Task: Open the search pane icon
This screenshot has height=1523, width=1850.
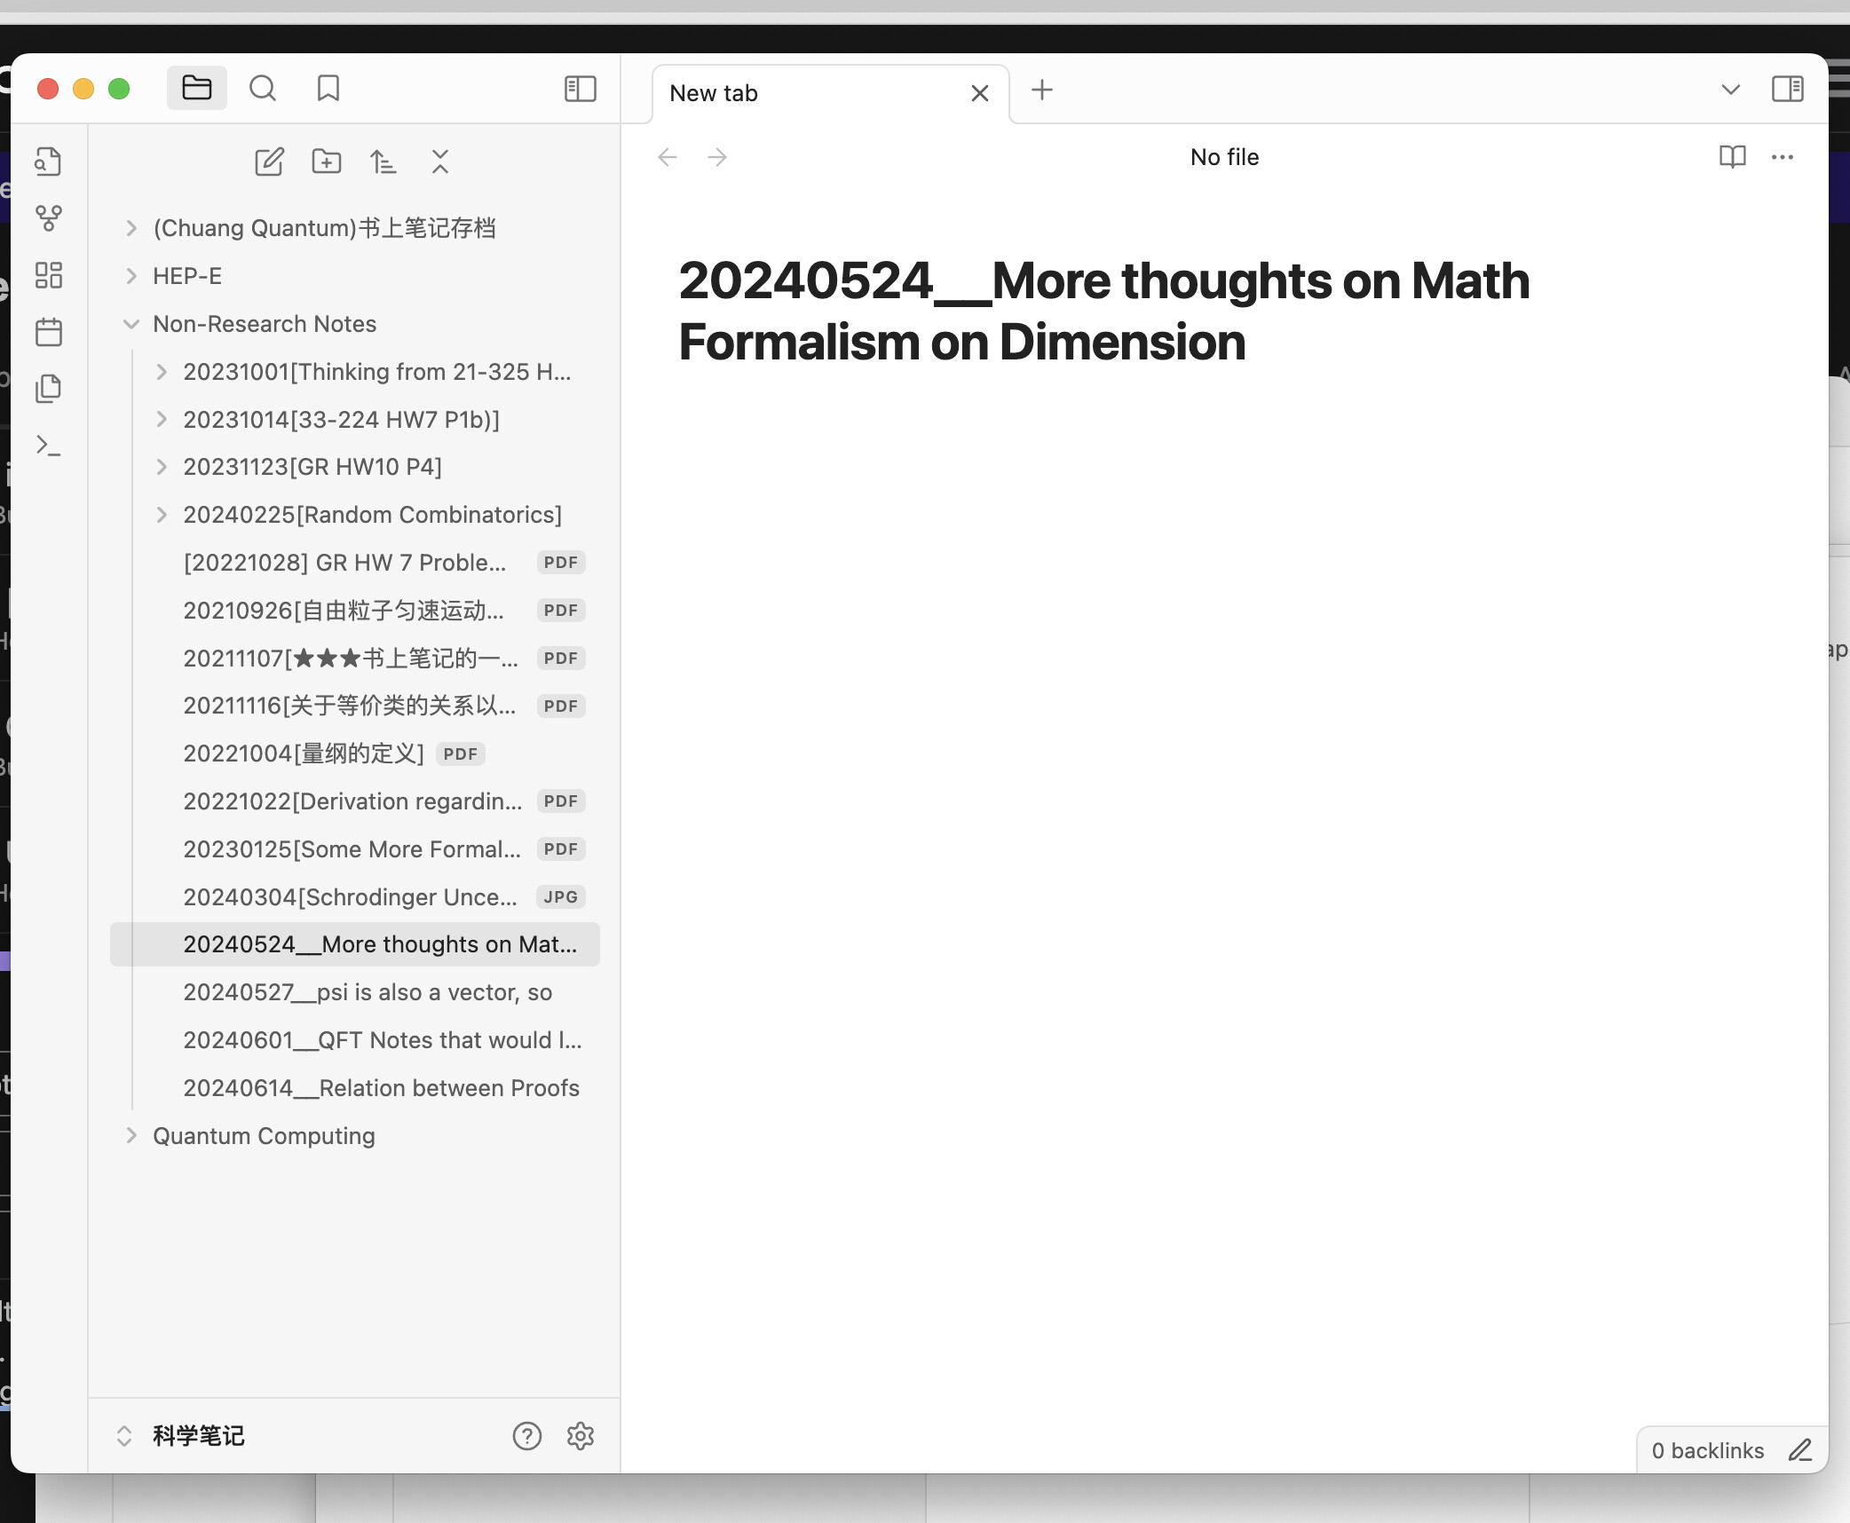Action: tap(263, 89)
